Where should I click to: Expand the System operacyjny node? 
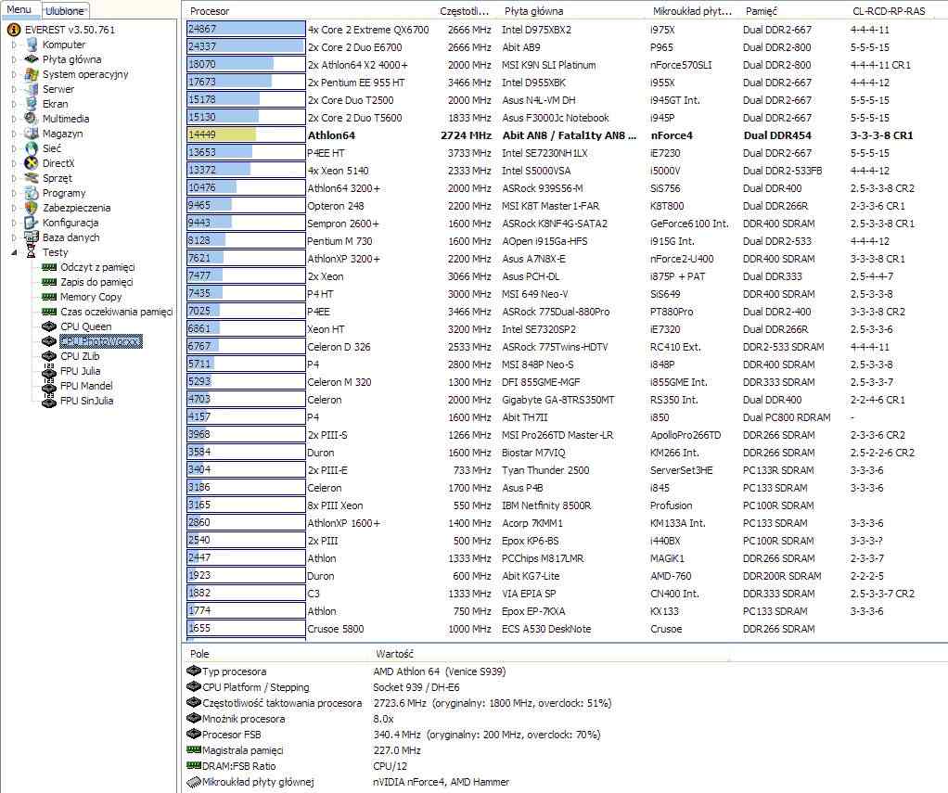pos(14,74)
